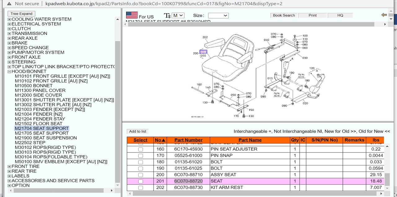Open the text size M dropdown

(178, 15)
